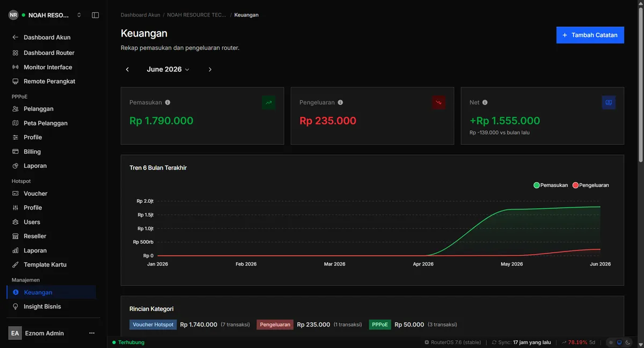The image size is (644, 348).
Task: Click the red trend-down icon on Pengeluaran card
Action: (438, 102)
